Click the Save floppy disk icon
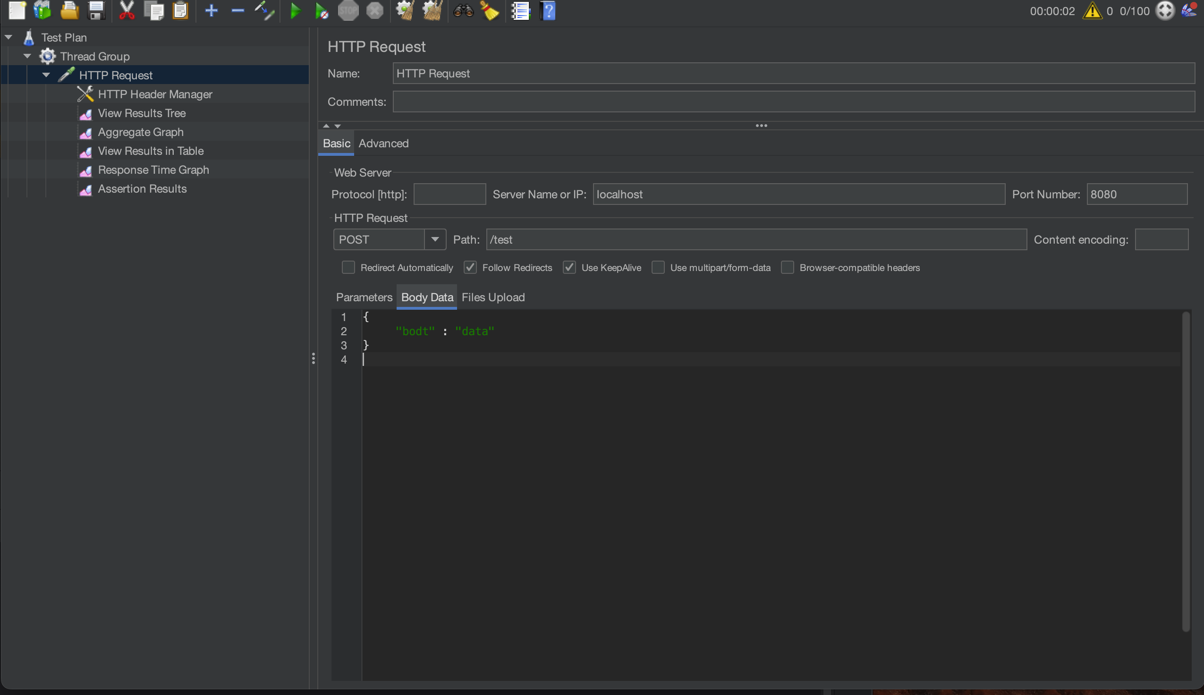Image resolution: width=1204 pixels, height=695 pixels. pos(96,10)
